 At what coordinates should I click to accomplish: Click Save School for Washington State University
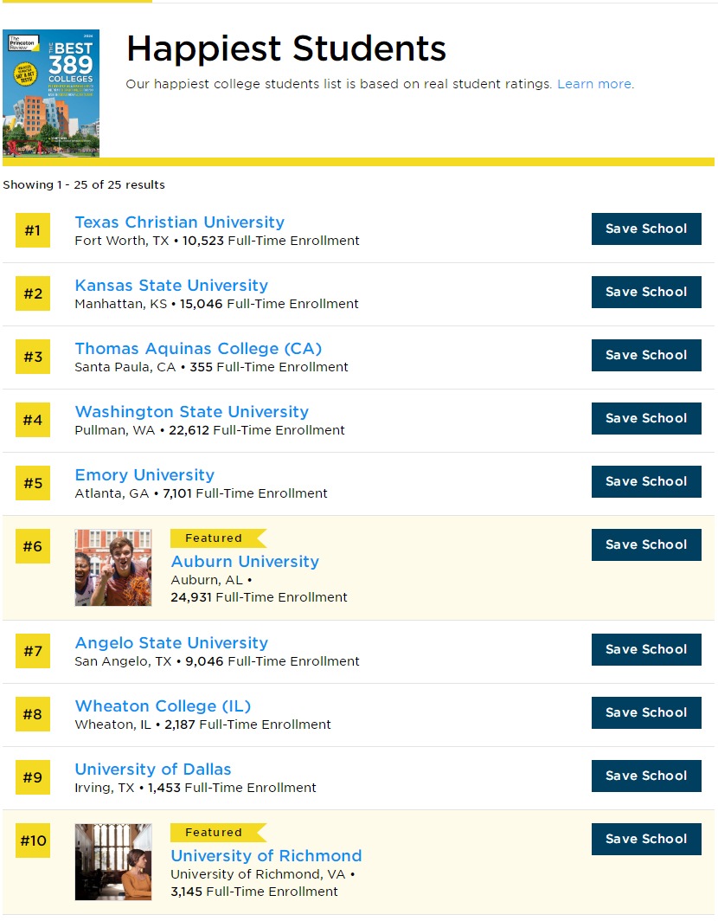[x=645, y=419]
